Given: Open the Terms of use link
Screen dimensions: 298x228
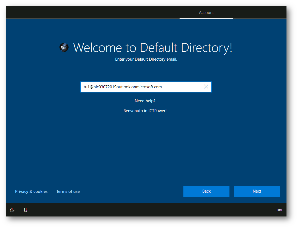Looking at the screenshot, I should click(x=68, y=192).
